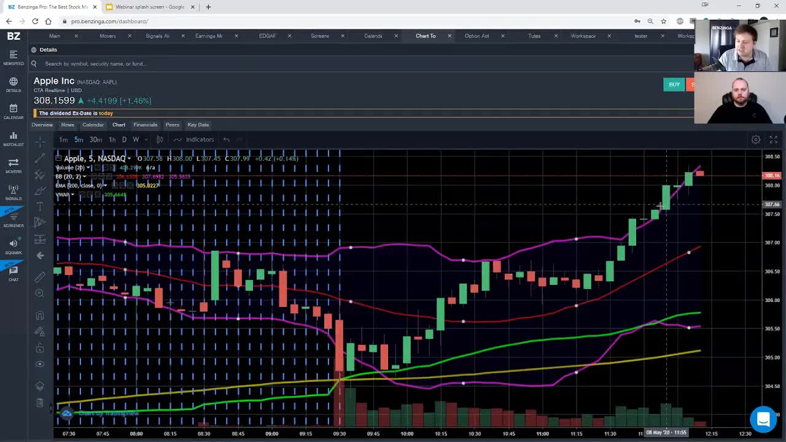The height and width of the screenshot is (442, 786).
Task: Click the green BUY button
Action: tap(674, 85)
